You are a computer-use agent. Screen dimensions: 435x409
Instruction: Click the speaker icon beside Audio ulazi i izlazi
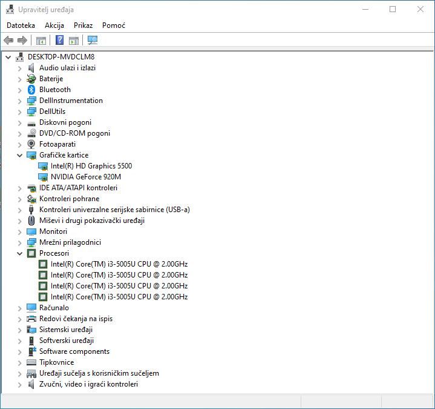31,68
